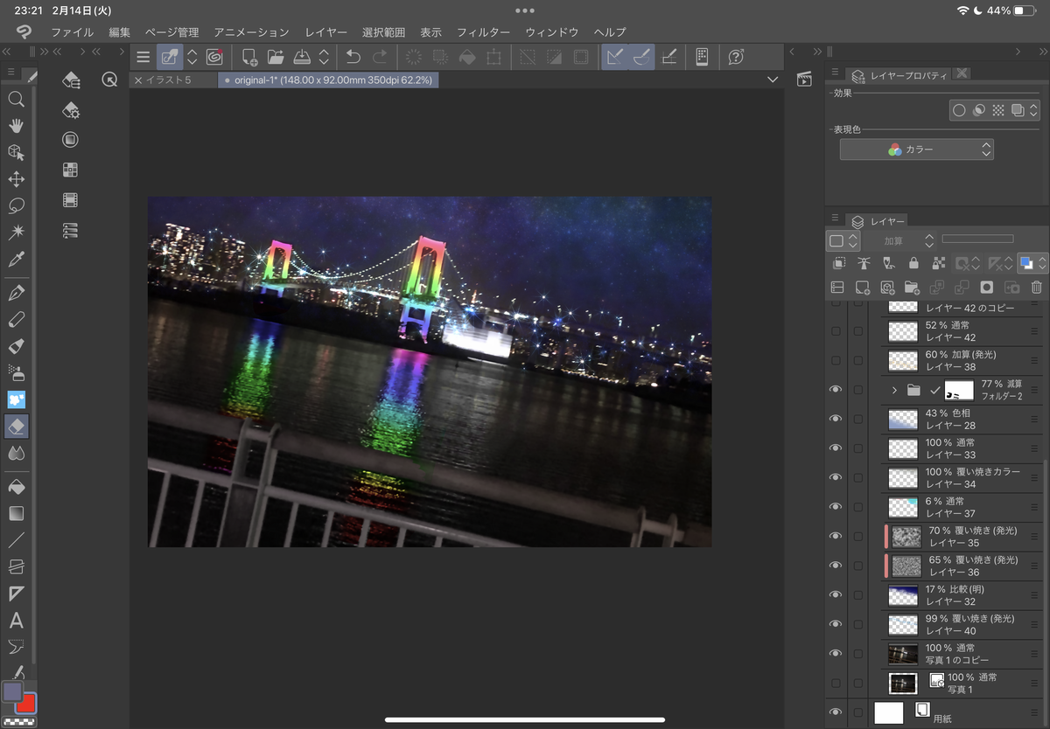Image resolution: width=1050 pixels, height=729 pixels.
Task: Select the Blend (water drops) tool
Action: (16, 453)
